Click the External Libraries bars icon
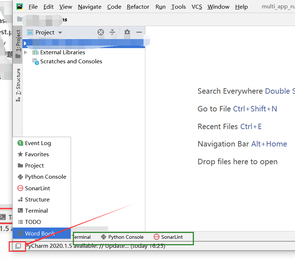The height and width of the screenshot is (259, 295). (36, 52)
